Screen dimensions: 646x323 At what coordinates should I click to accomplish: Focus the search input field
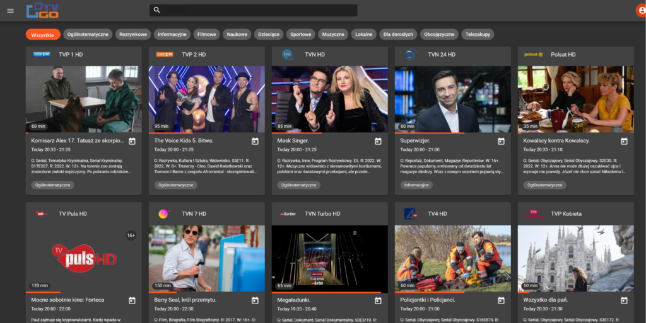(x=254, y=10)
